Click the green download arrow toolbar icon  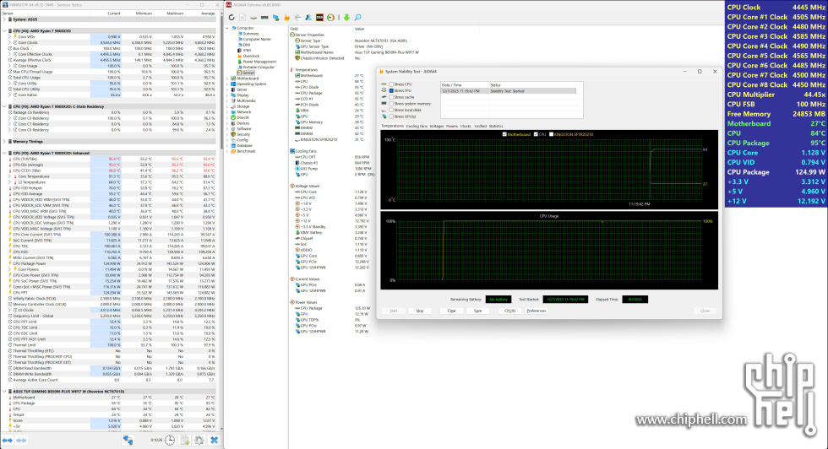coord(346,17)
